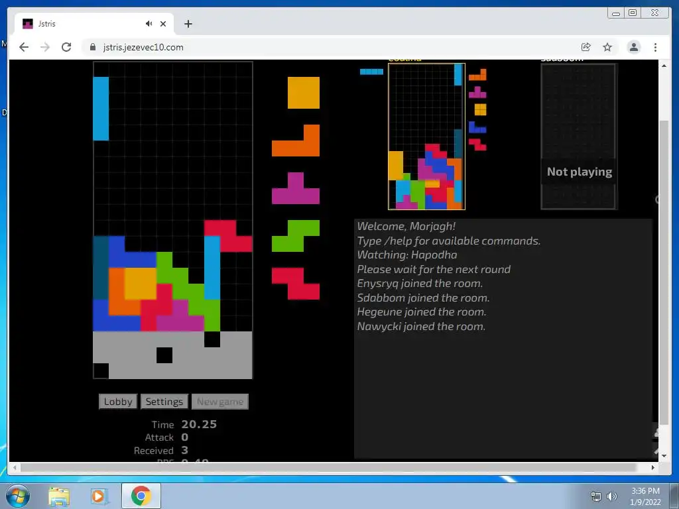Open the game Settings
This screenshot has width=679, height=509.
[x=164, y=402]
